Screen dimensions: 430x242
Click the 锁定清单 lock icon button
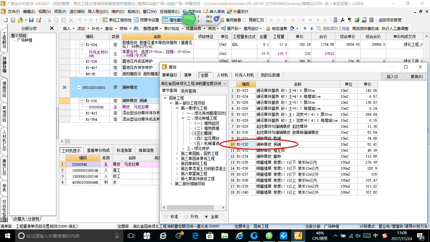[x=276, y=28]
